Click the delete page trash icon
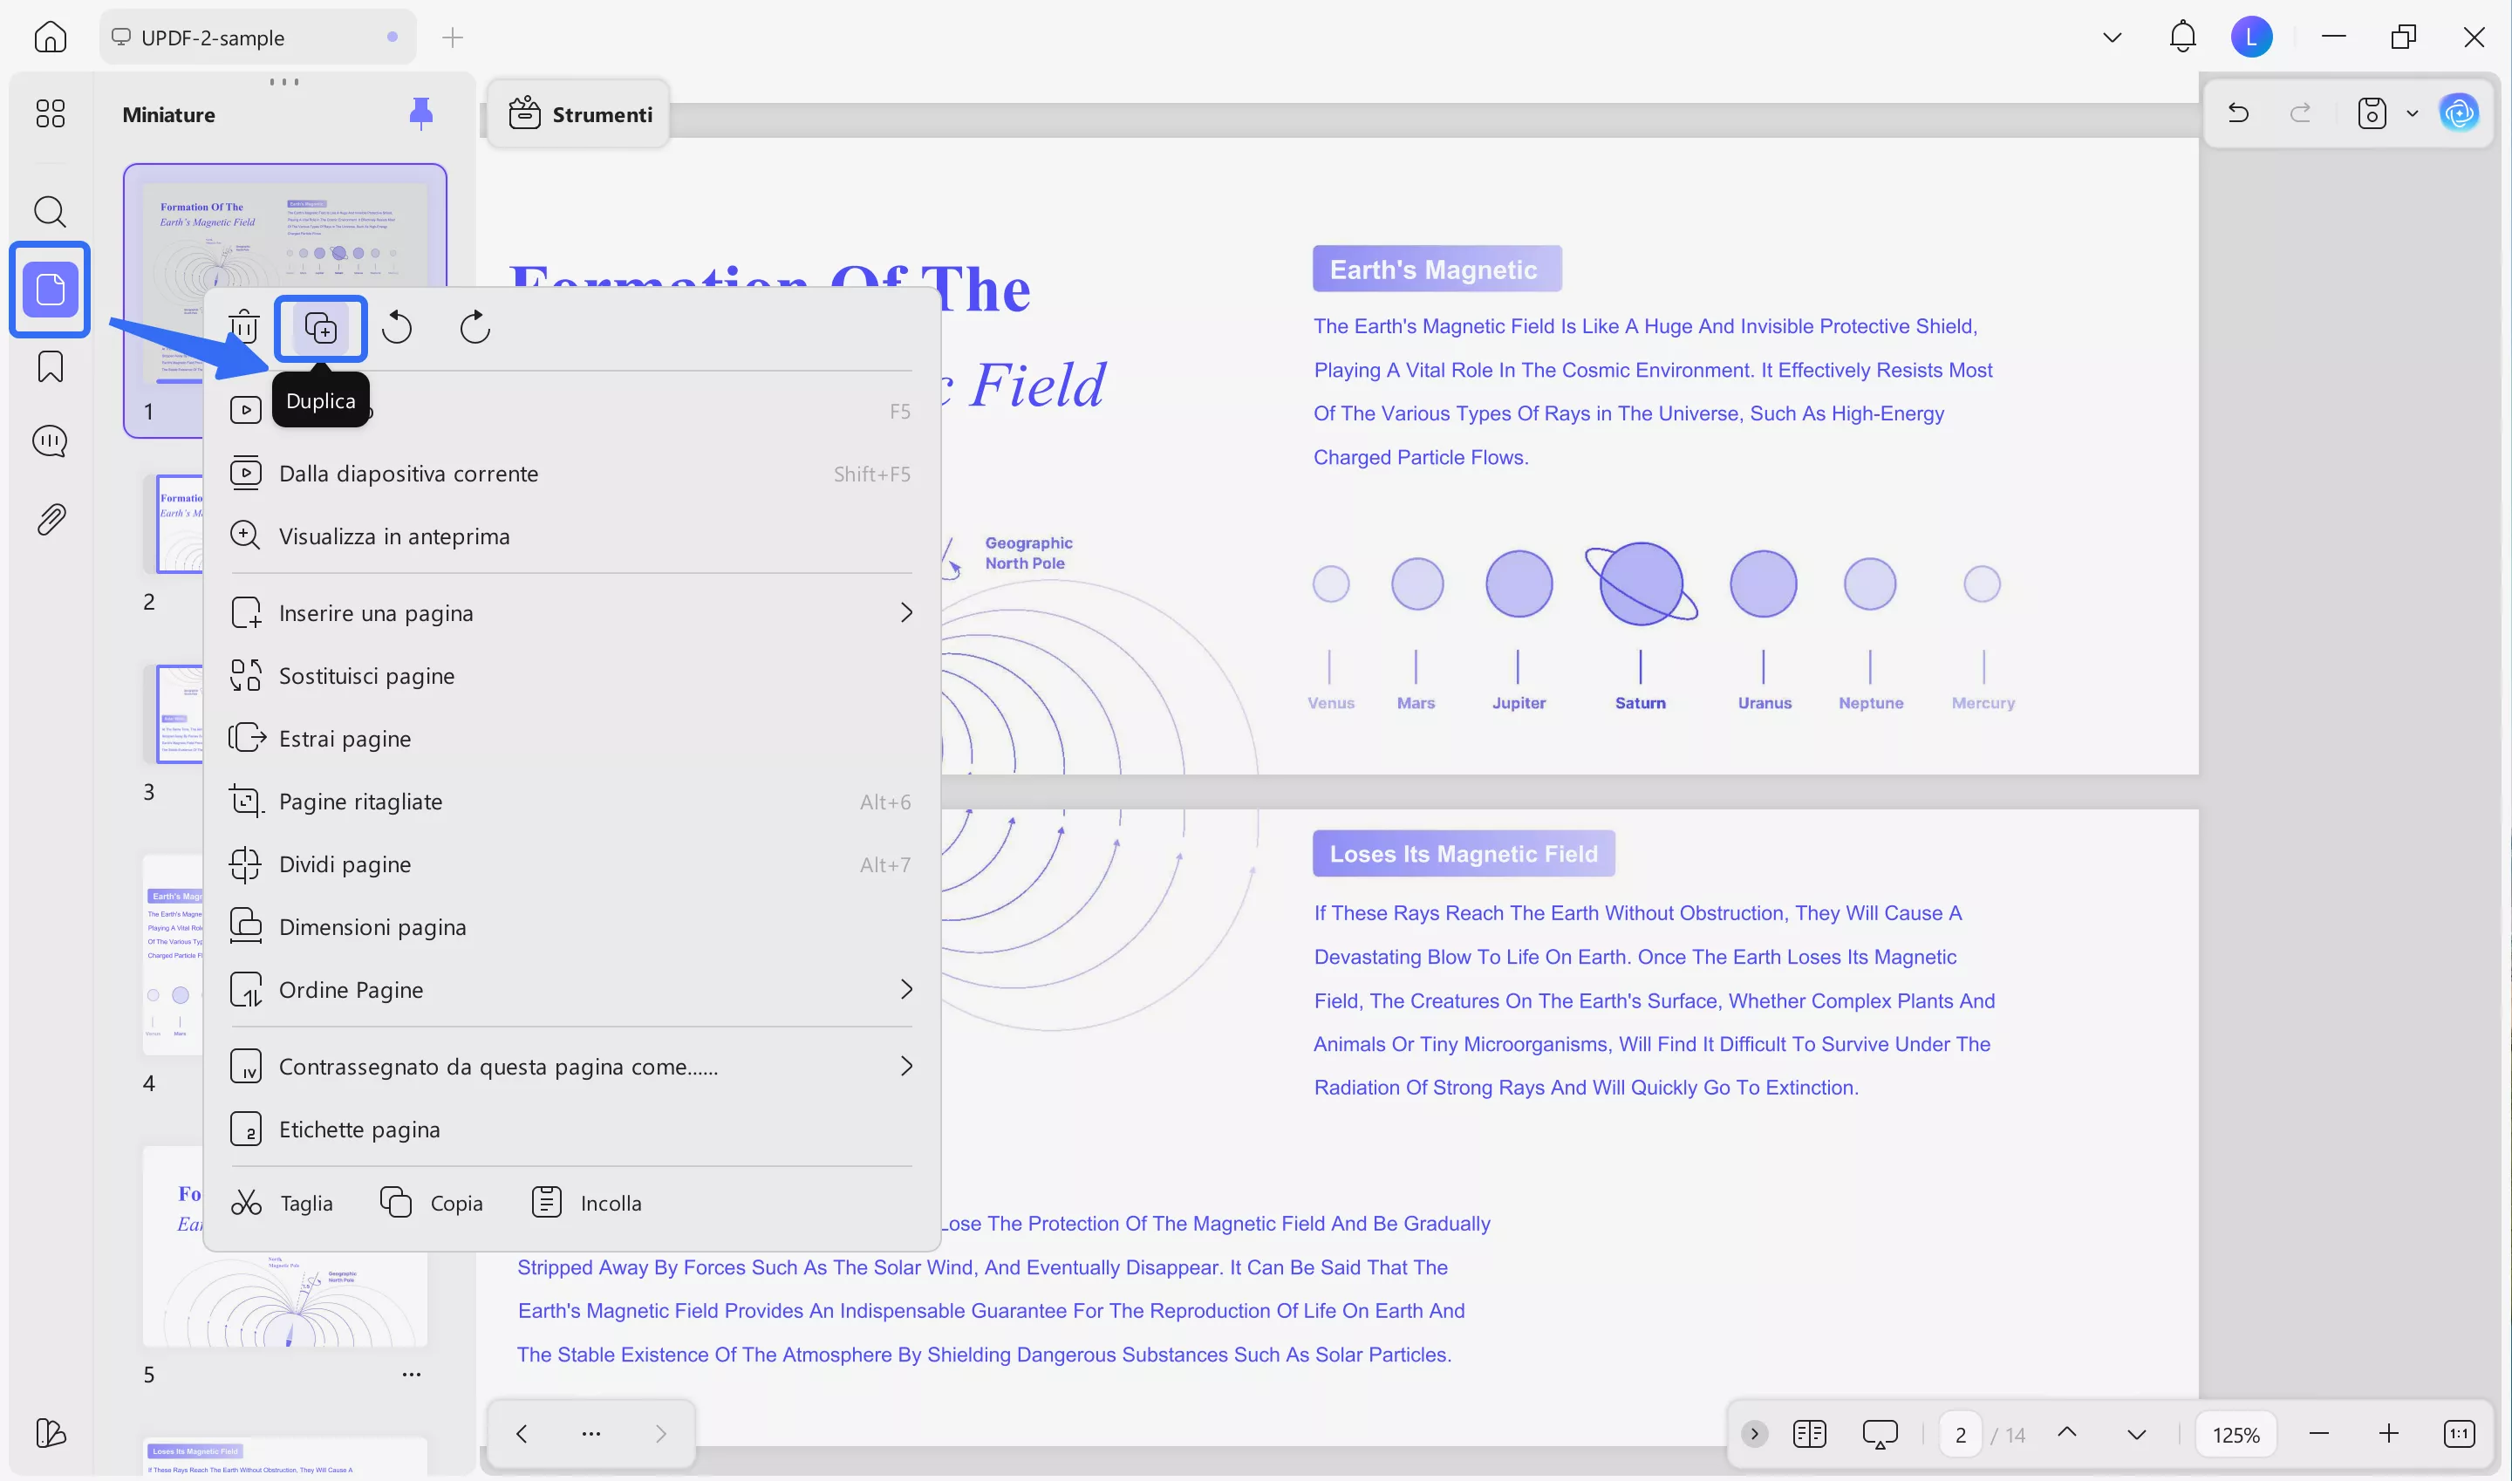2512x1481 pixels. click(x=243, y=327)
